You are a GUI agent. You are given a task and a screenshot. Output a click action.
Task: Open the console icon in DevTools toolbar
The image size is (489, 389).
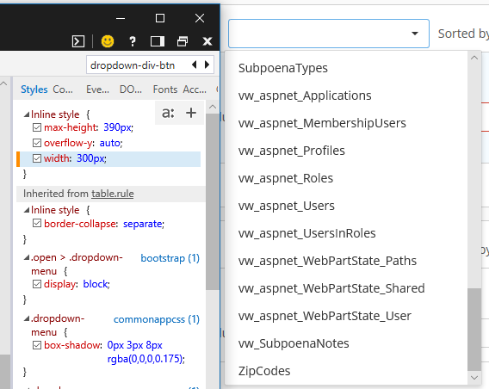point(78,41)
